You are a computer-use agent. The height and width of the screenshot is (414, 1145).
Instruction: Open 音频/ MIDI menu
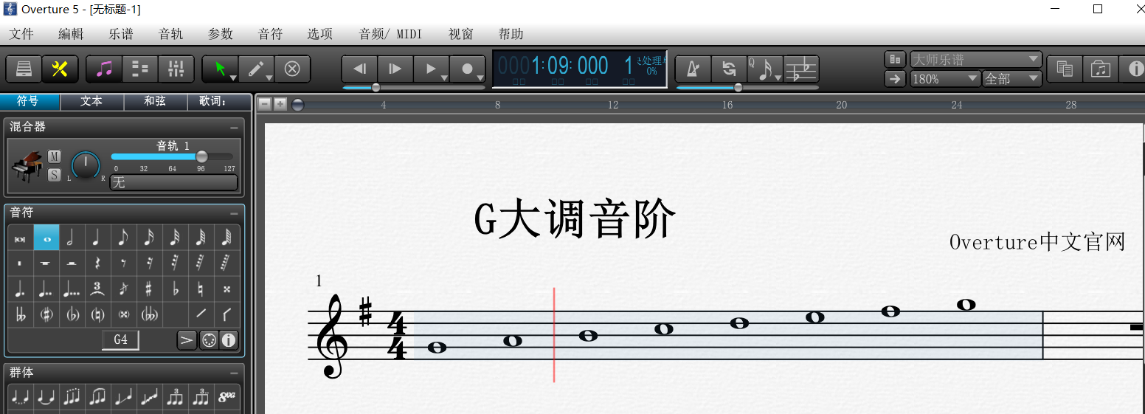[x=390, y=34]
